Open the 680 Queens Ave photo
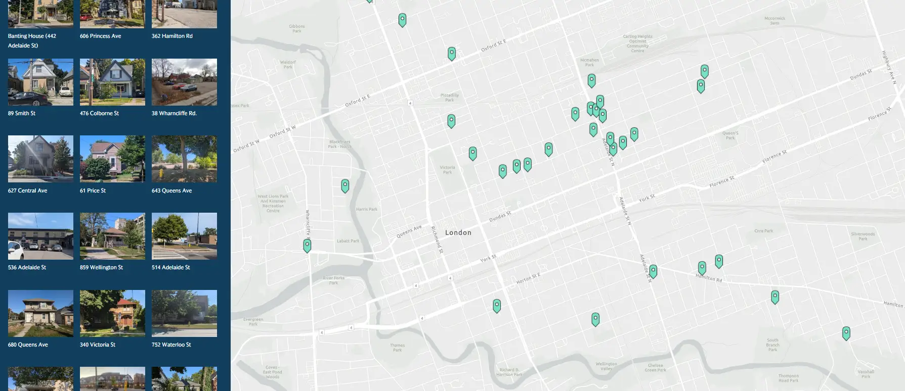This screenshot has width=905, height=391. pyautogui.click(x=40, y=313)
